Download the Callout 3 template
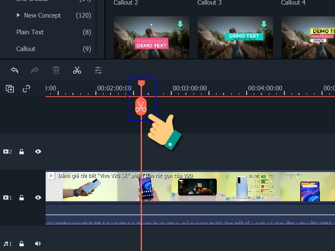335x251 pixels. (x=264, y=25)
